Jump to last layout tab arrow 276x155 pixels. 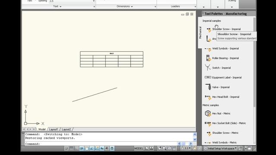pos(34,129)
